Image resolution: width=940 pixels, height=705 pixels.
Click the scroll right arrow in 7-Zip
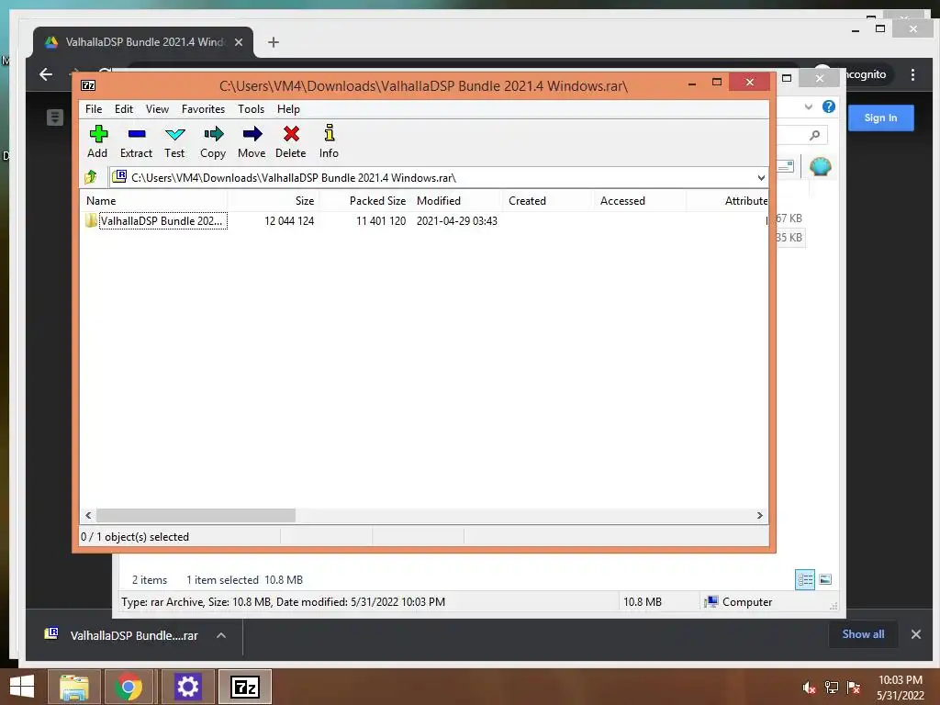click(759, 515)
